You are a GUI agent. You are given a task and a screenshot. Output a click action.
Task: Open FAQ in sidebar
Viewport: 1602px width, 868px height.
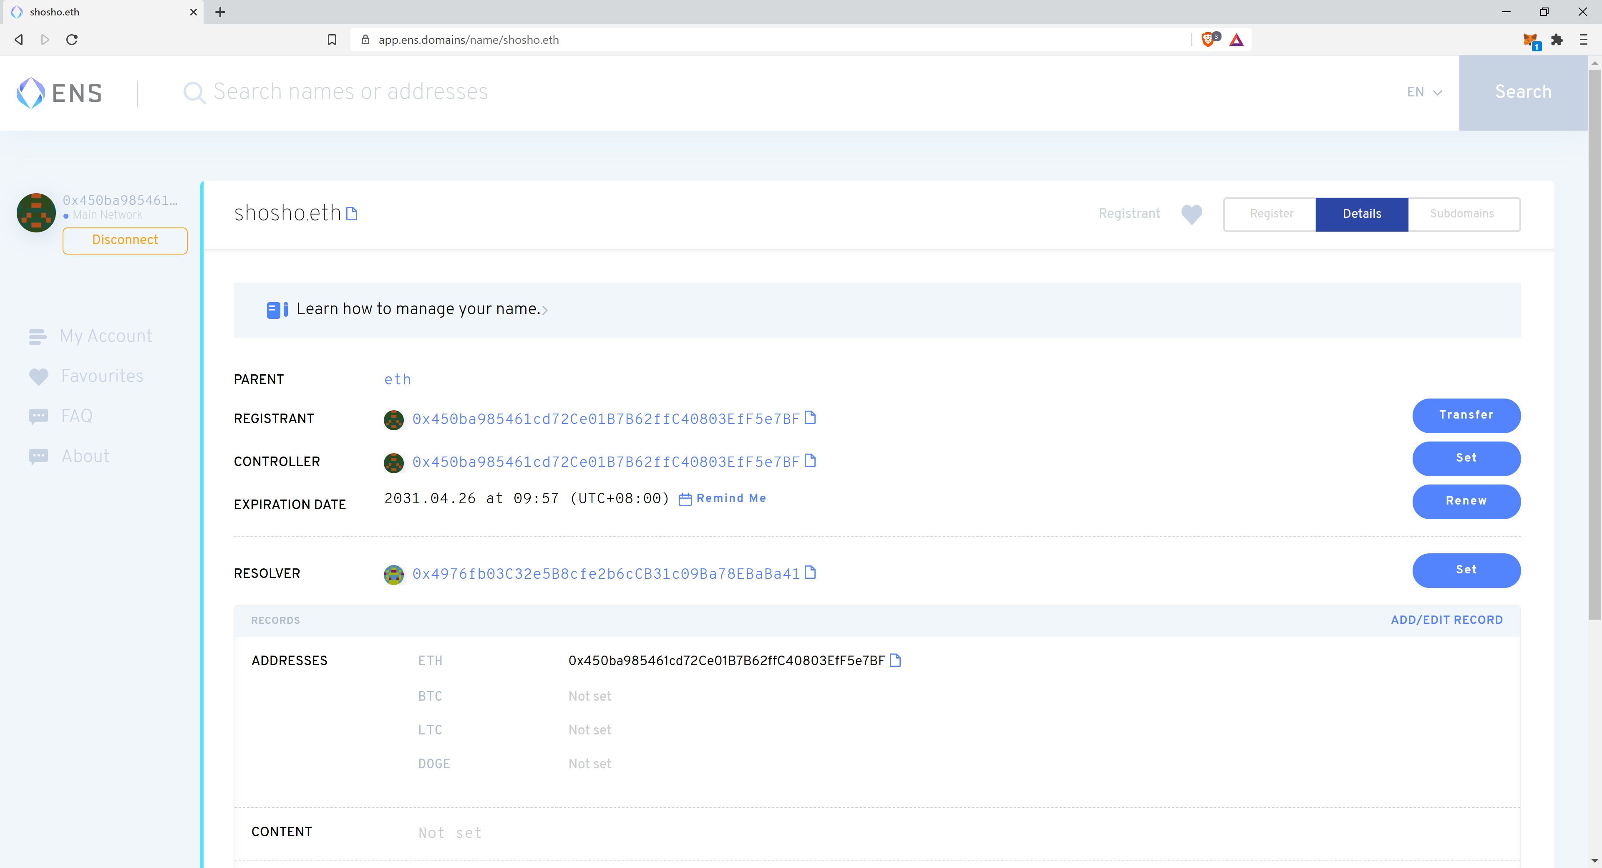coord(76,416)
